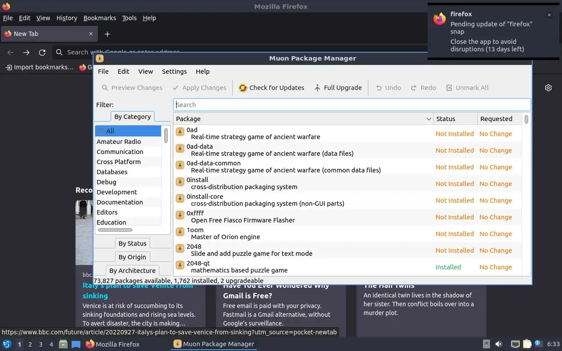This screenshot has height=351, width=562.
Task: Switch to By Category filter tab
Action: point(132,117)
